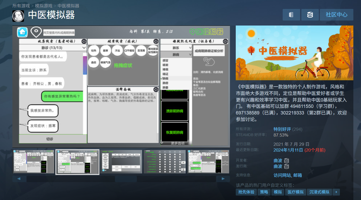The image size is (361, 200).
Task: Open 邮箱 support email link
Action: click(297, 175)
